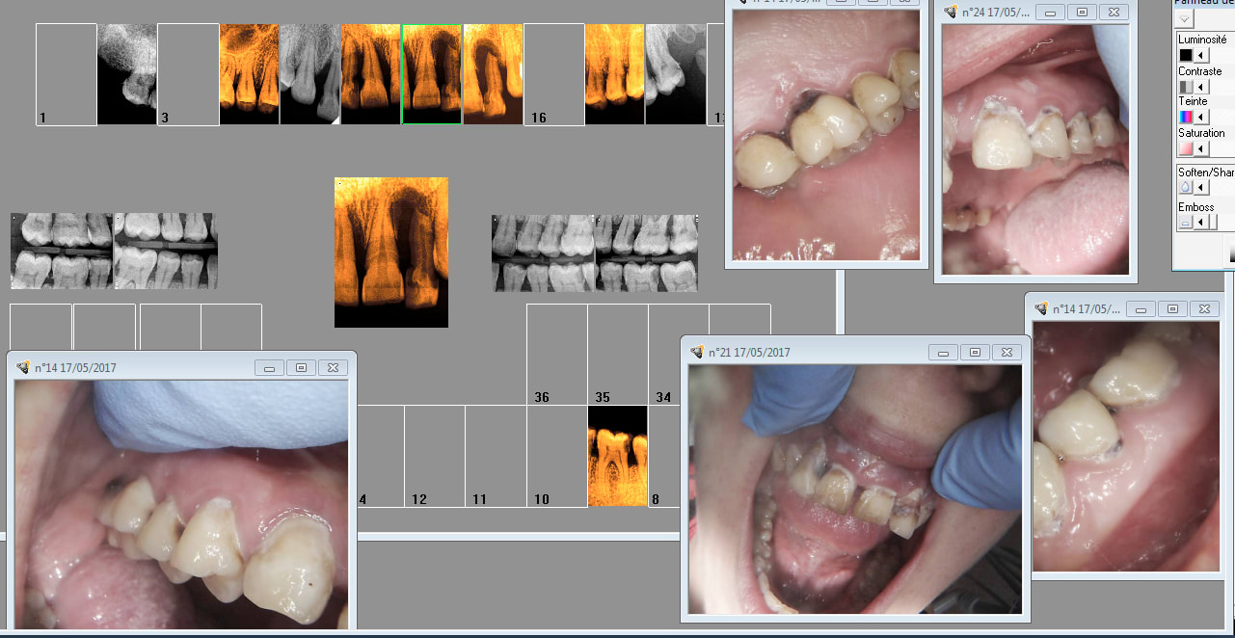1235x638 pixels.
Task: Expand the dropdown arrow above Luminosité
Action: [x=1184, y=19]
